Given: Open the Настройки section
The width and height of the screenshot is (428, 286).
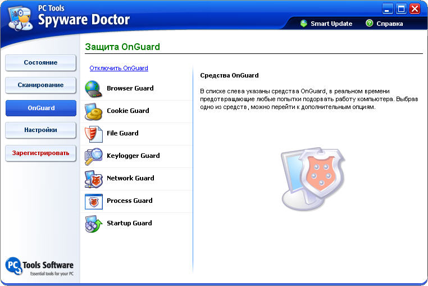Looking at the screenshot, I should point(40,130).
